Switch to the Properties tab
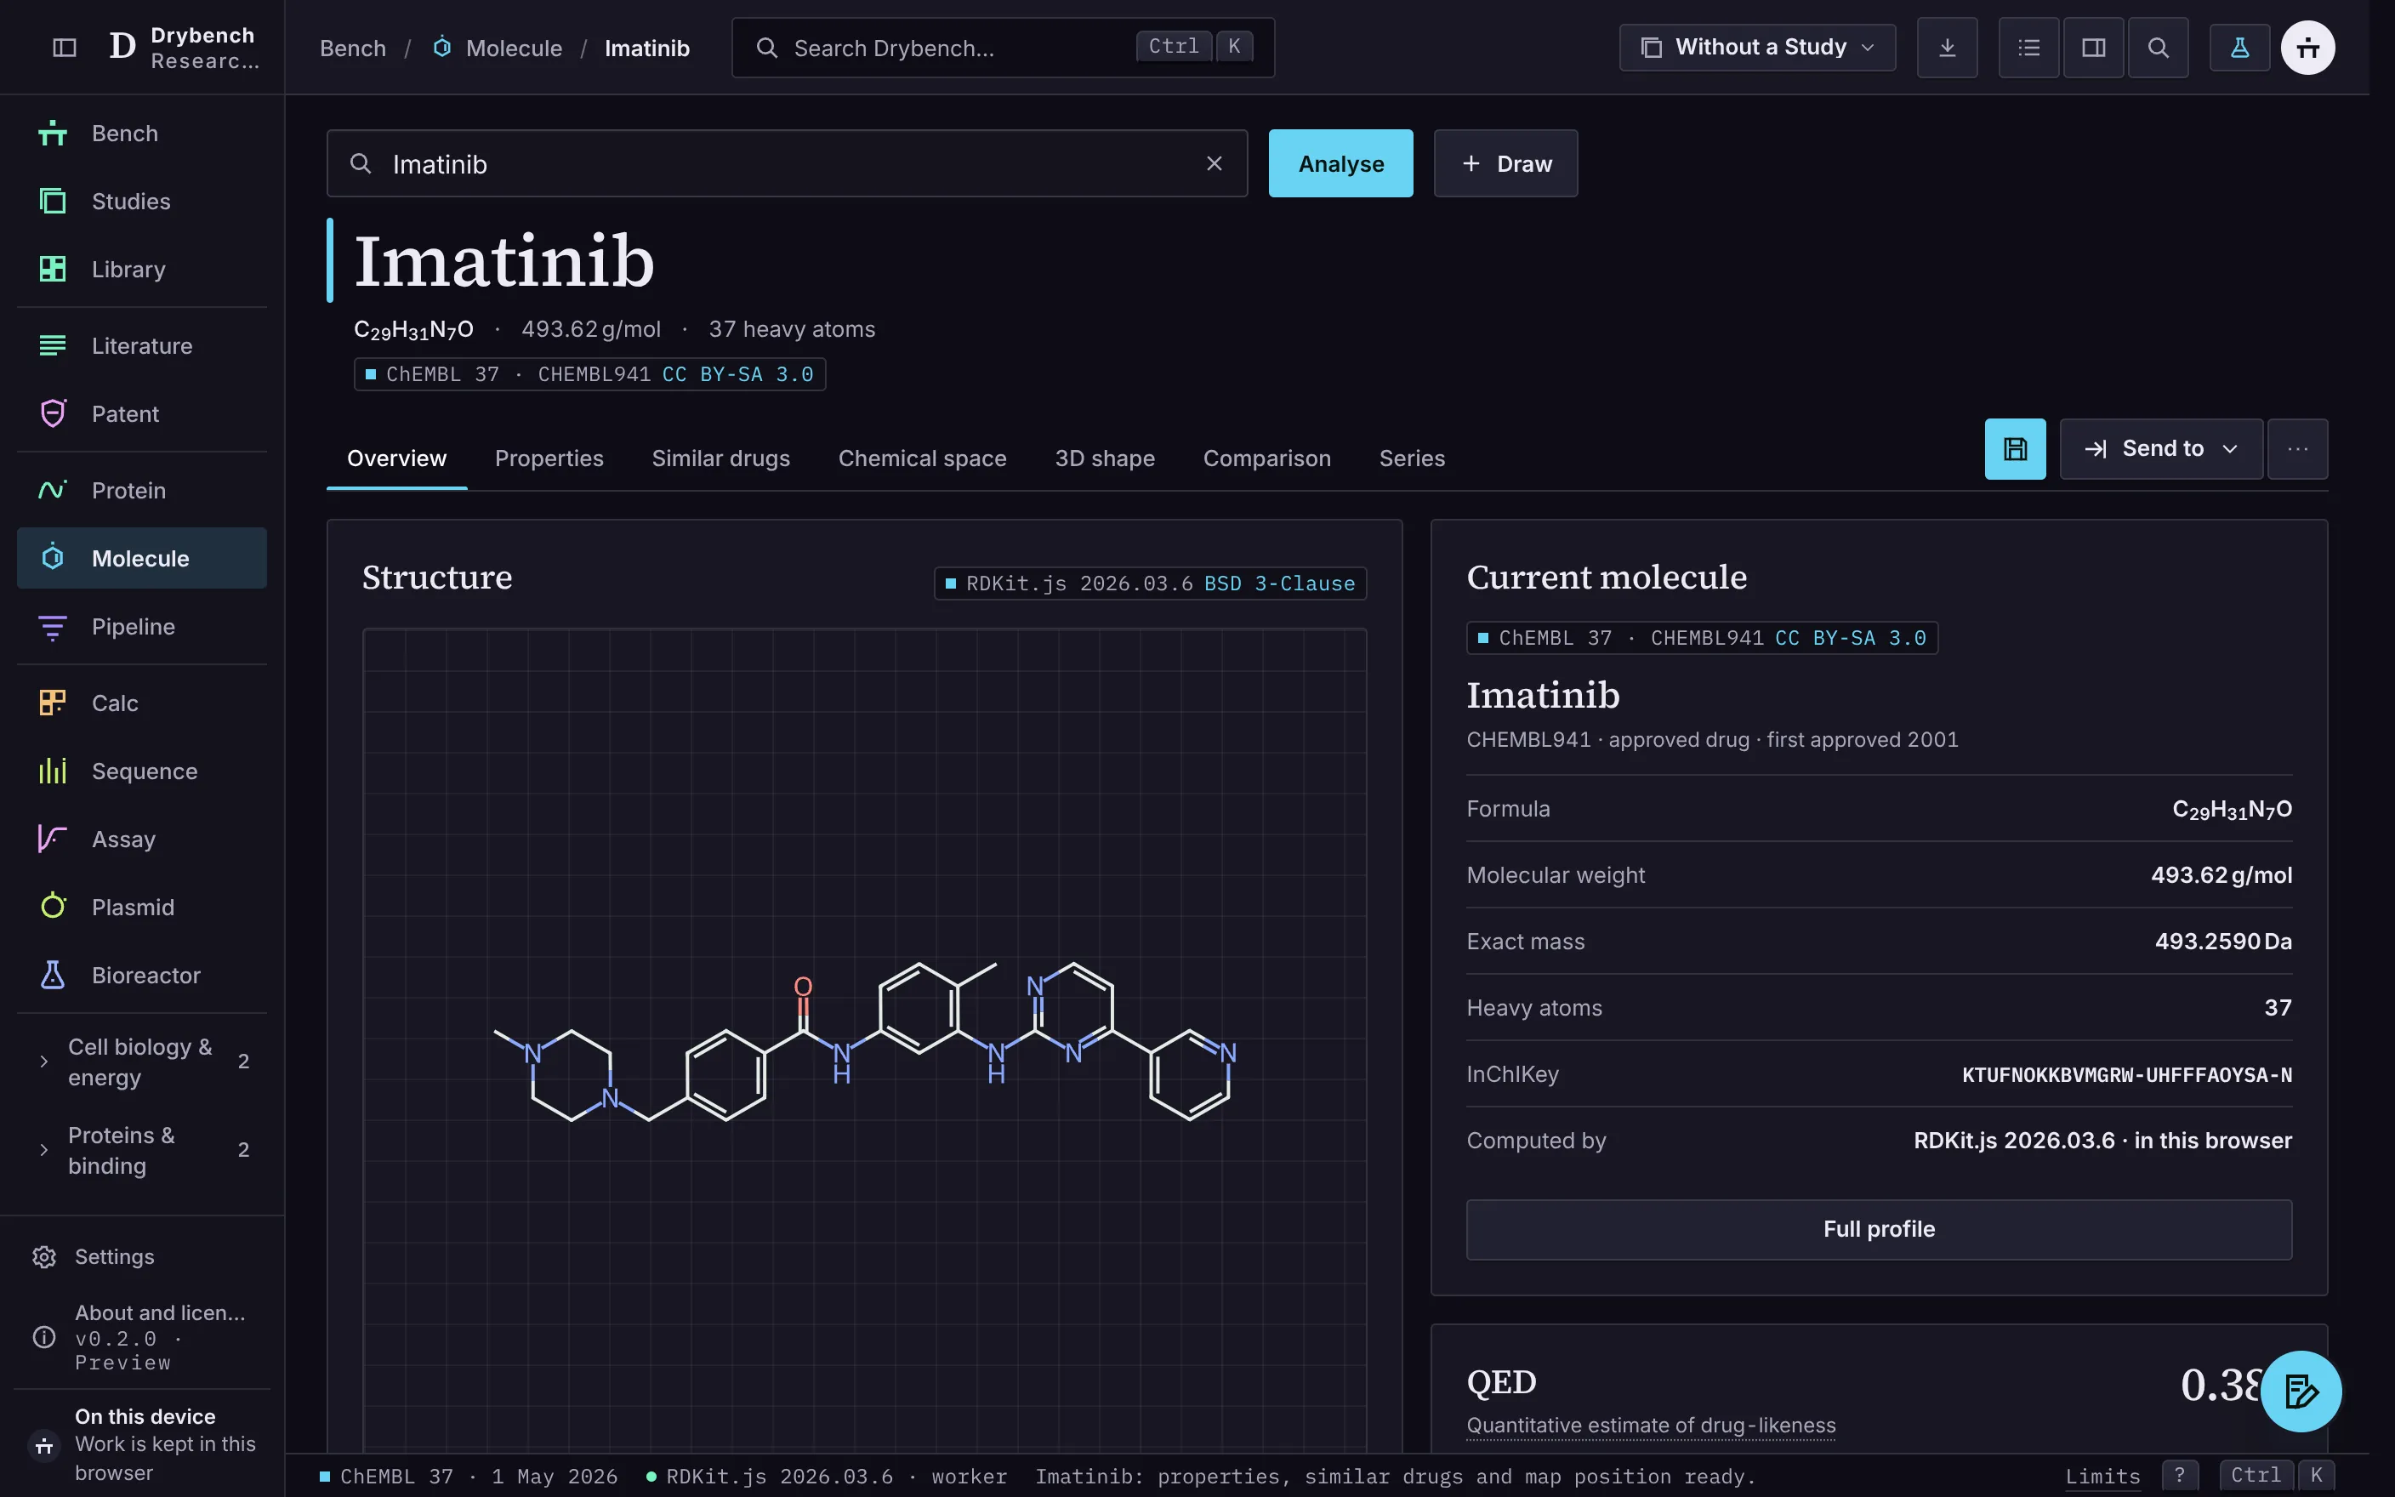 click(x=549, y=458)
